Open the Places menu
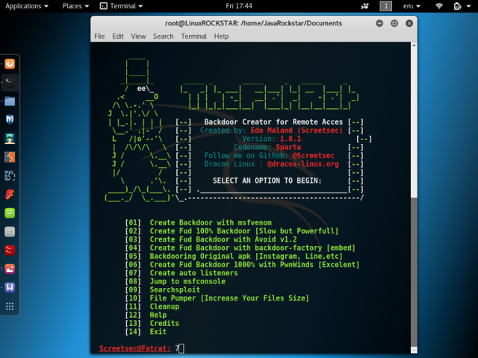 click(x=75, y=6)
